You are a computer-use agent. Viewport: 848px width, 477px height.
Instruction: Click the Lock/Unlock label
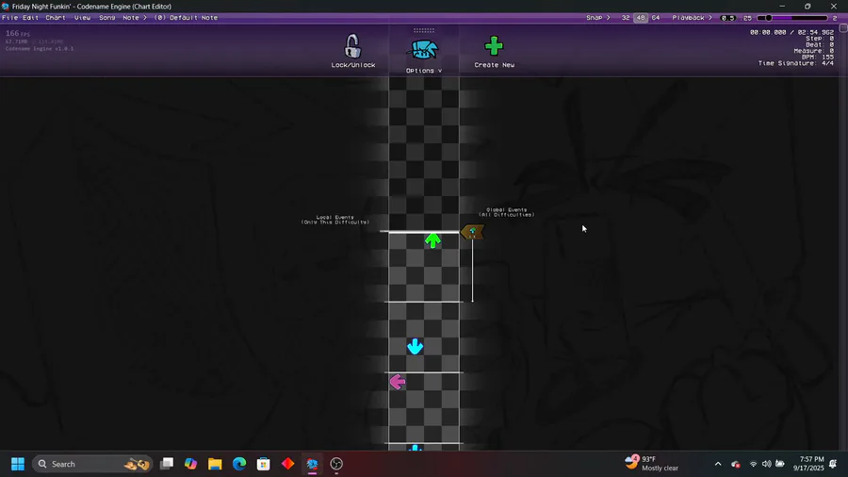353,65
